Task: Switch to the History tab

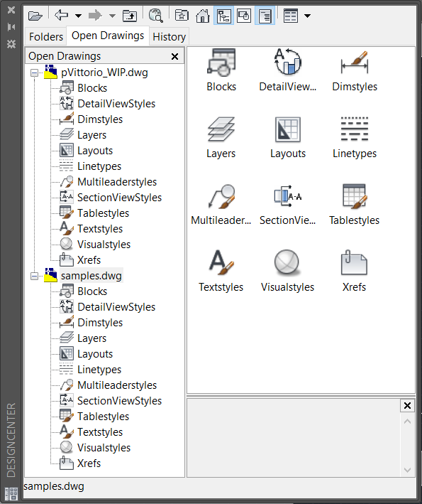Action: coord(169,37)
